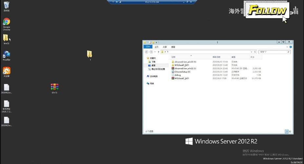
Task: Go up one folder level in Explorer
Action: [x=158, y=52]
